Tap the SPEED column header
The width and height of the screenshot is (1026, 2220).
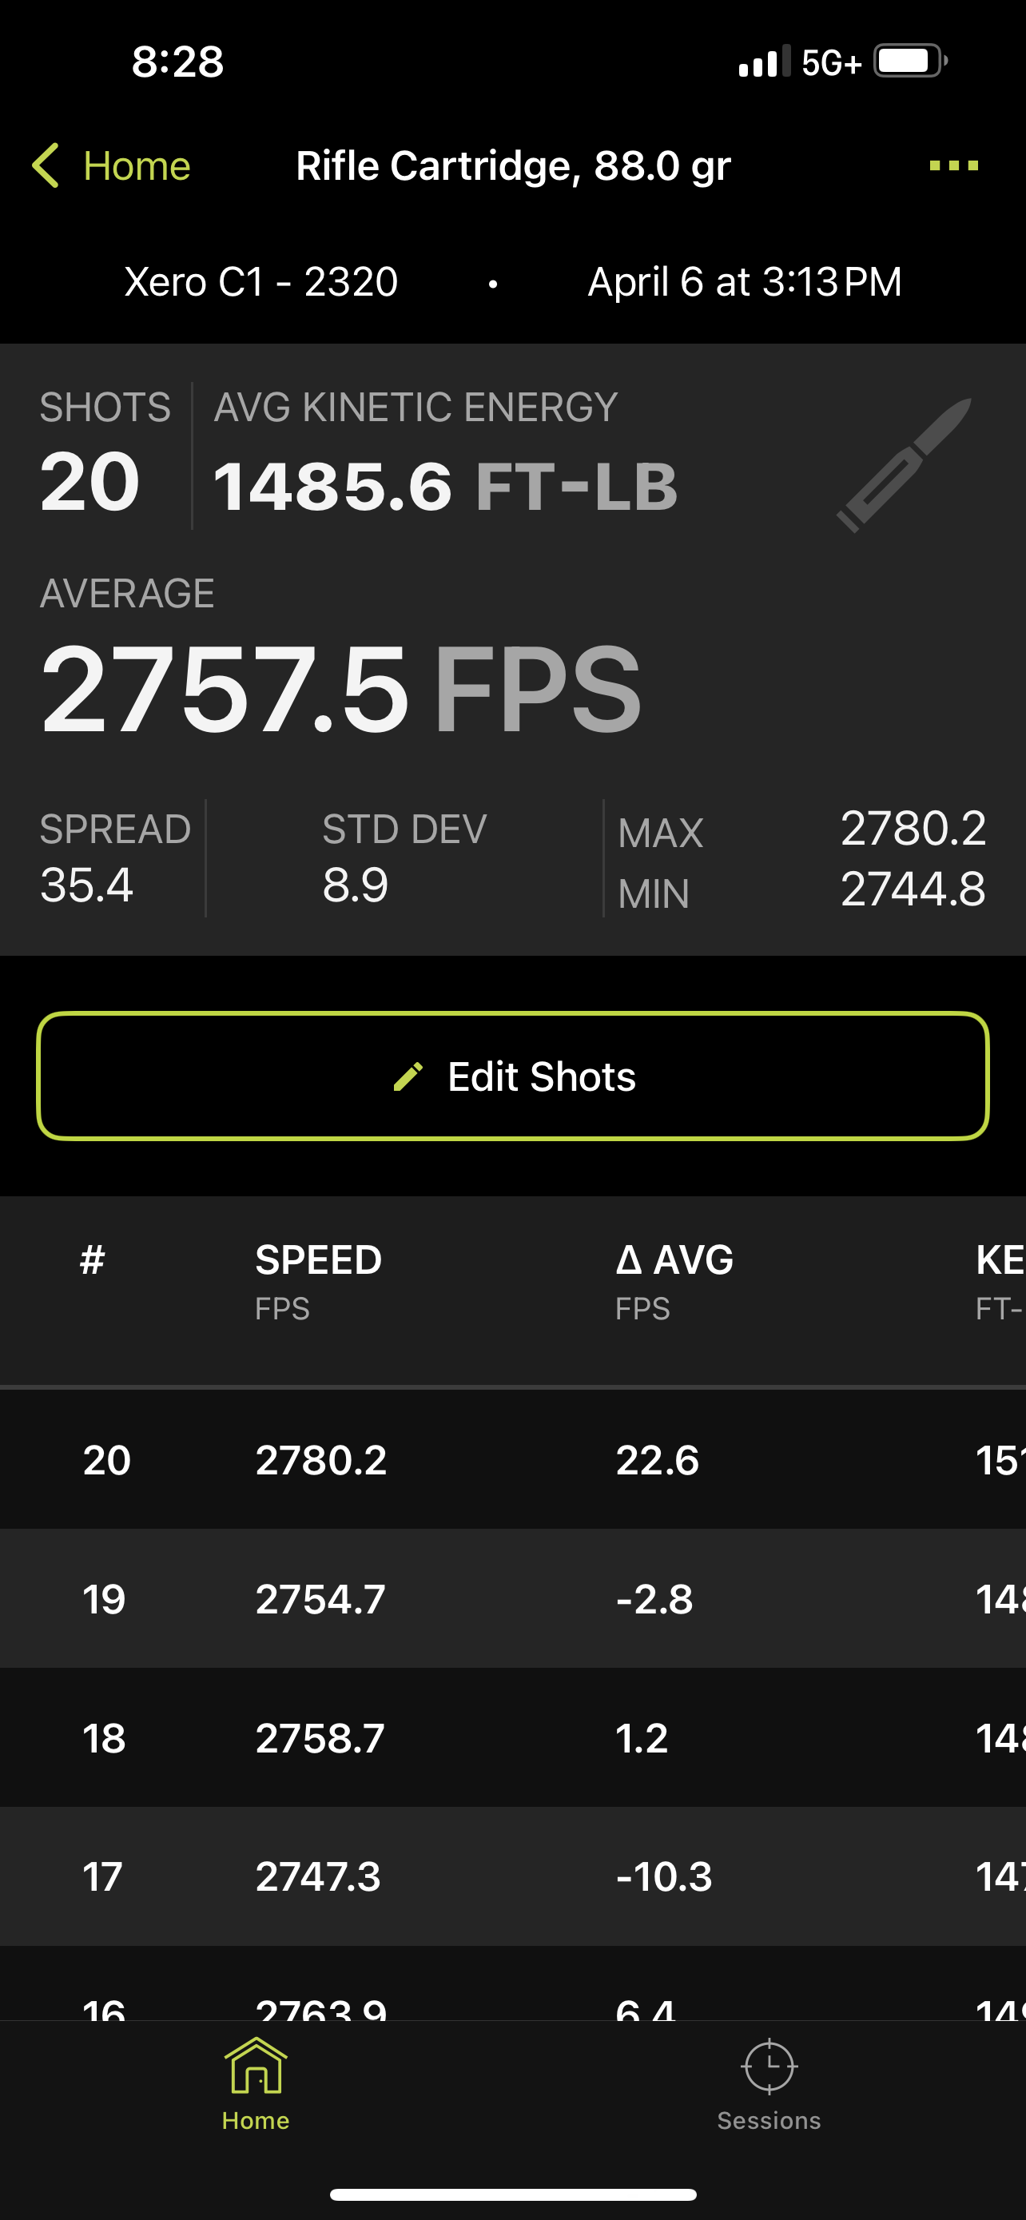(x=319, y=1261)
